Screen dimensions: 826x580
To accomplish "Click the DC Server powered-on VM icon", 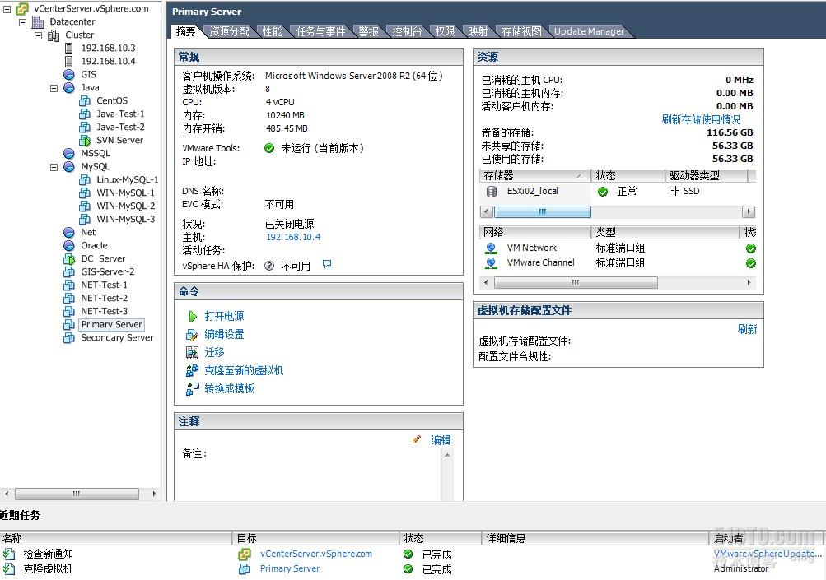I will pos(69,259).
